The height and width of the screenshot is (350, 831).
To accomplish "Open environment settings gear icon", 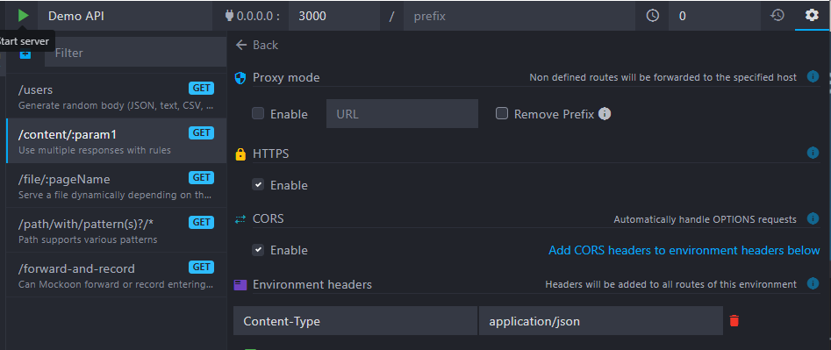I will tap(812, 16).
